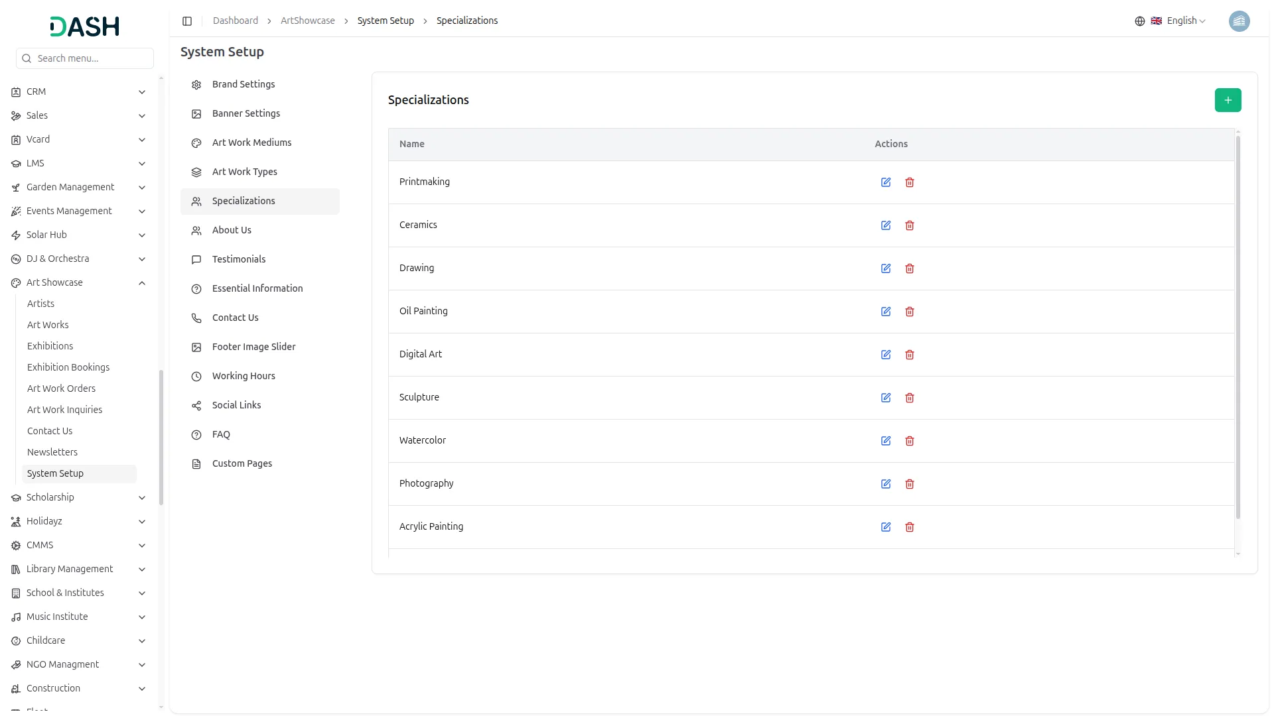Delete the Acrylic Painting entry
This screenshot has height=716, width=1274.
pos(910,527)
